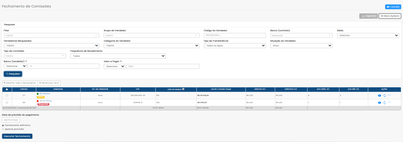
Task: Open three-dots actions for Bia Moreira
Action: click(x=389, y=95)
